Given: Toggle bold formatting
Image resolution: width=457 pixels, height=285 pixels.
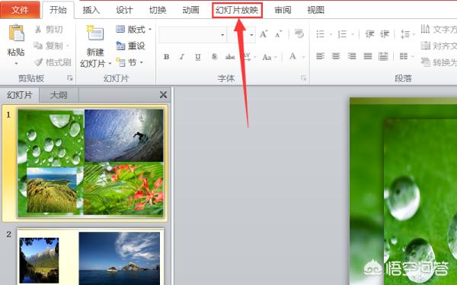Looking at the screenshot, I should (166, 57).
